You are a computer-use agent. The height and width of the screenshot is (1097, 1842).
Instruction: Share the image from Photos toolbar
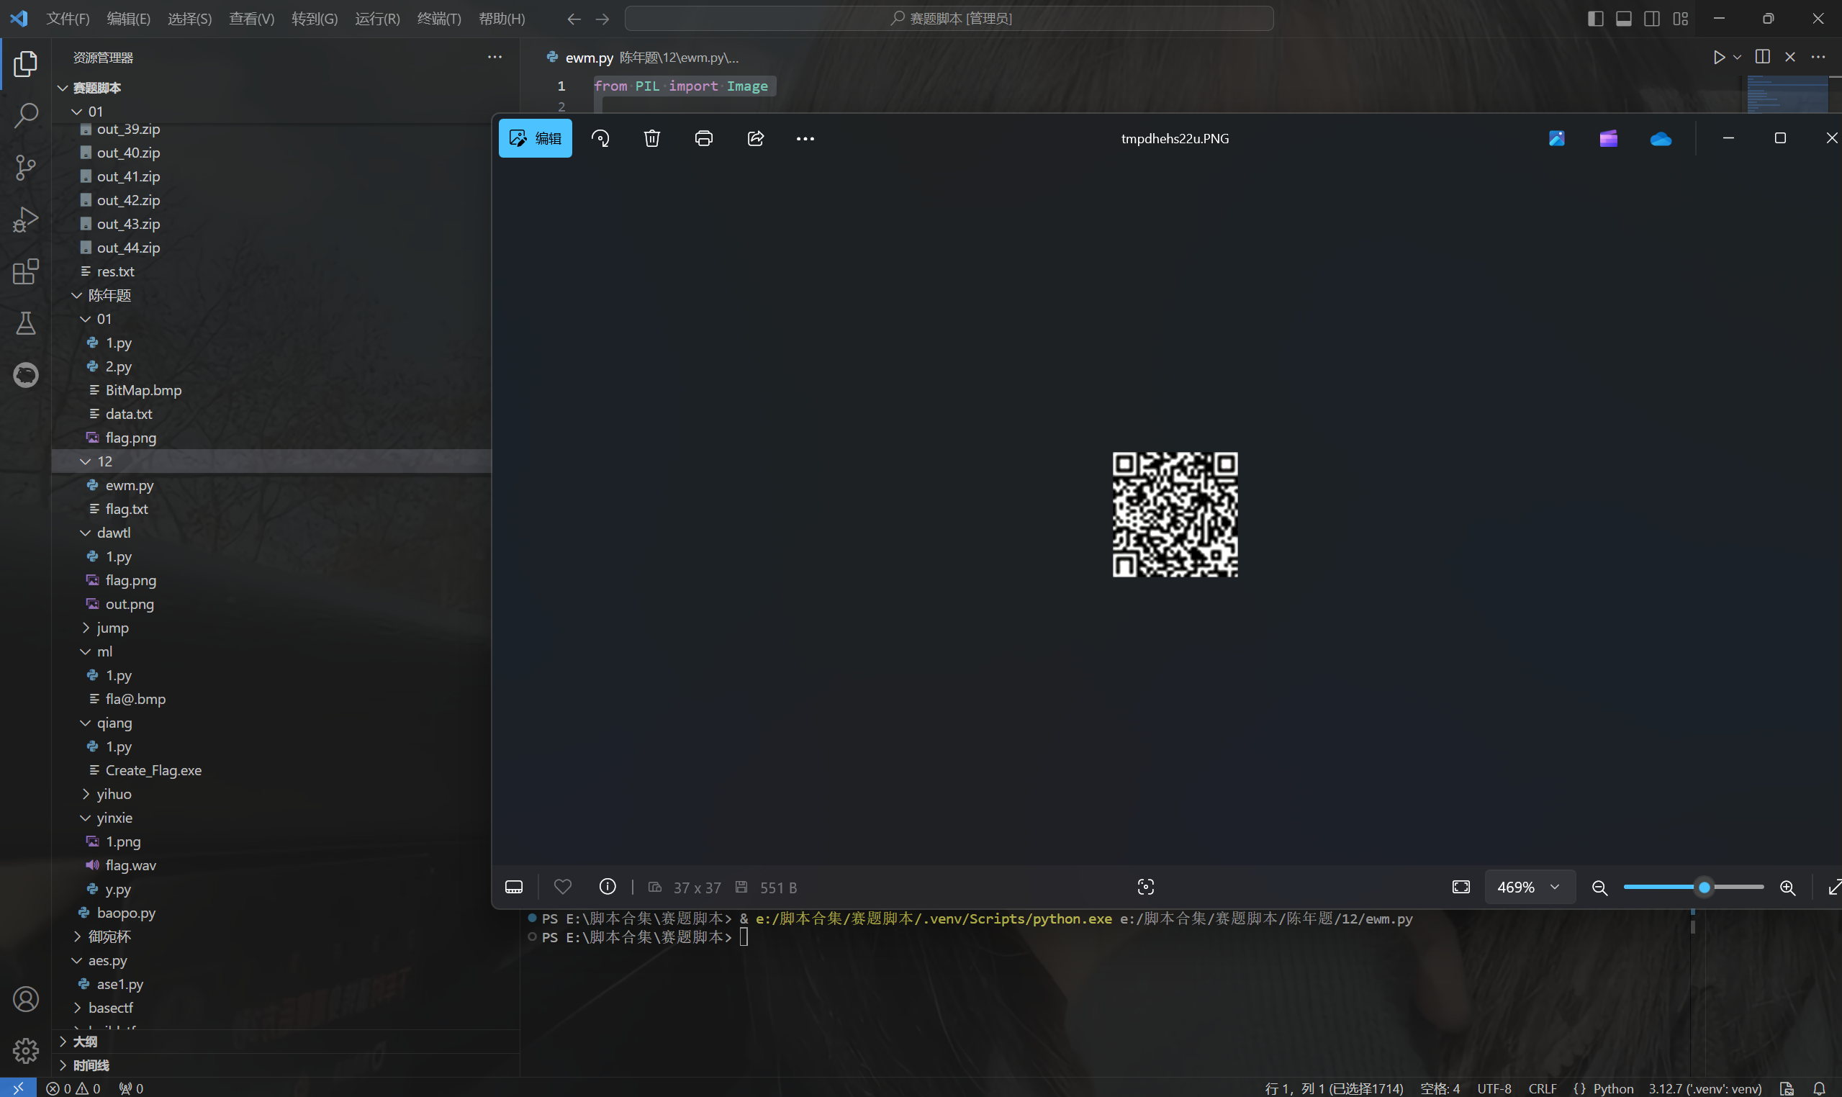tap(755, 138)
